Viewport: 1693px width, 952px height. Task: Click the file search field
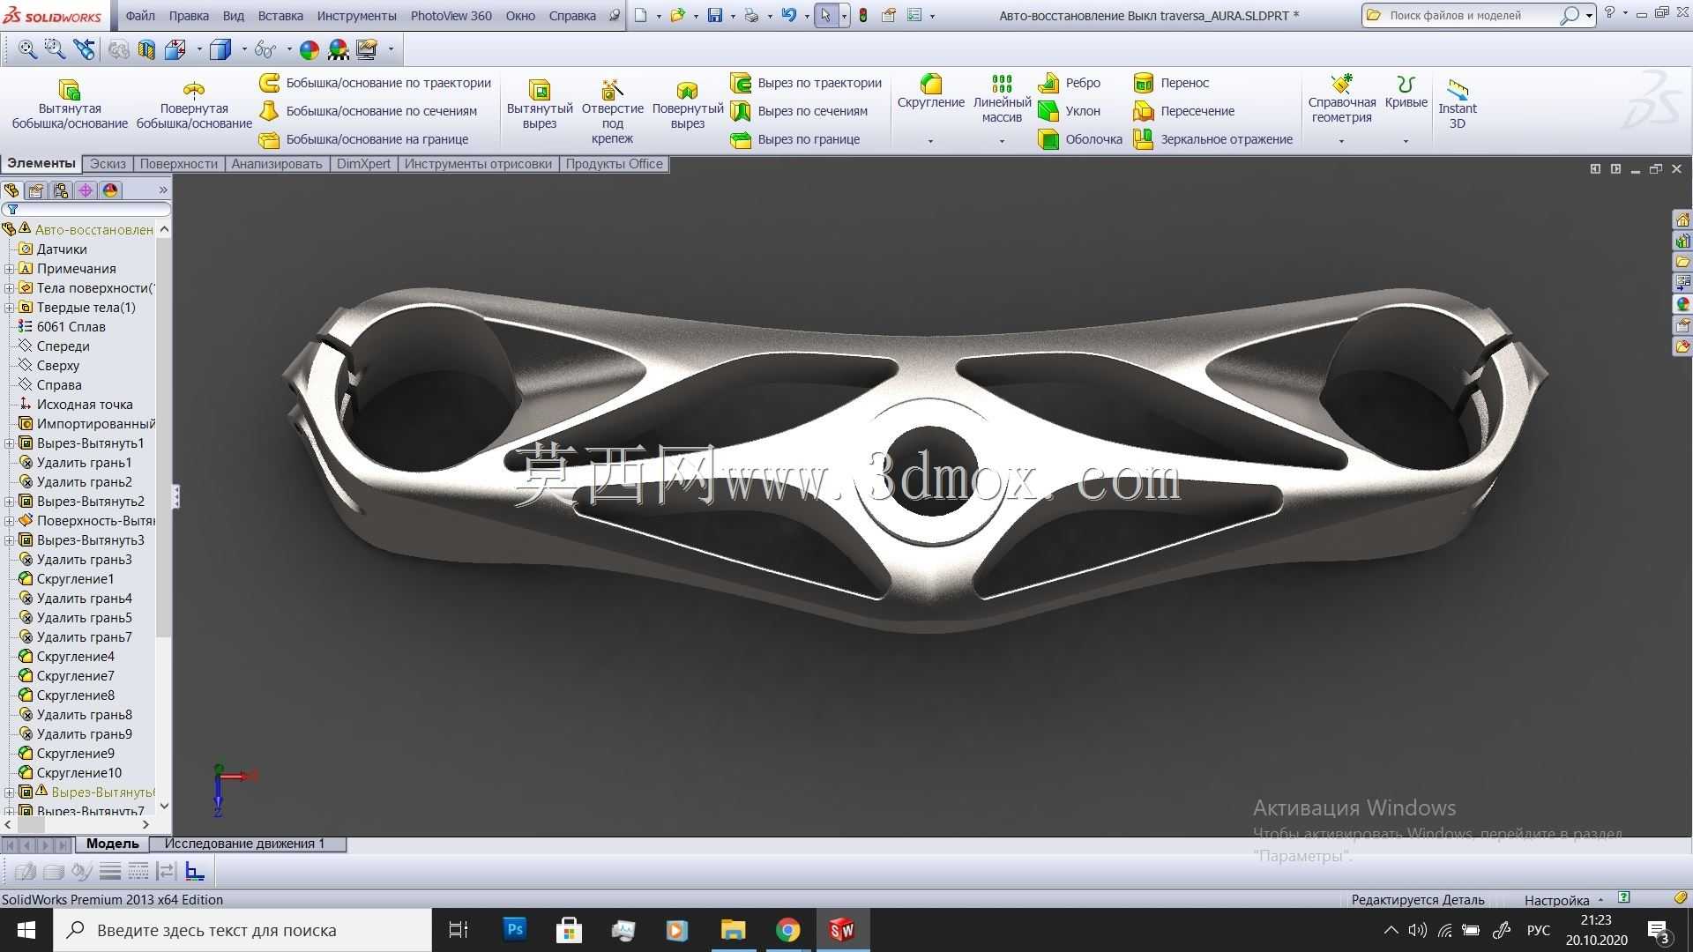point(1464,16)
